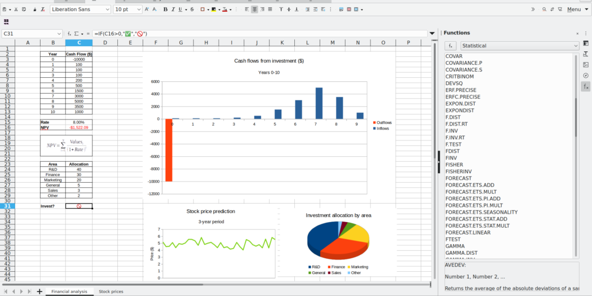
Task: Open the Gallery deck in the sidebar
Action: point(586,65)
